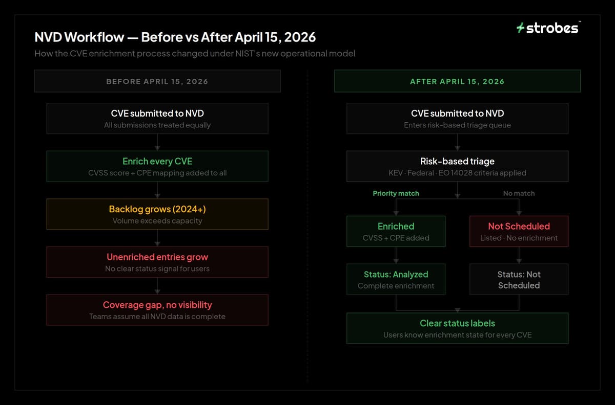Select the 'AFTER APRIL 15, 2026' header
Image resolution: width=615 pixels, height=405 pixels.
[457, 81]
